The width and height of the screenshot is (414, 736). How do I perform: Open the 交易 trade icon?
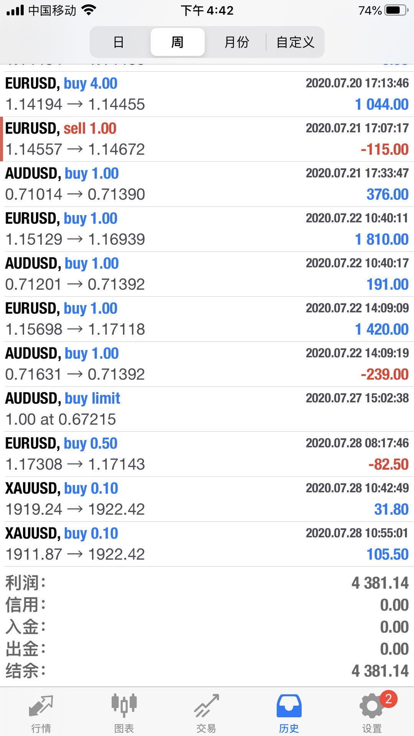206,706
